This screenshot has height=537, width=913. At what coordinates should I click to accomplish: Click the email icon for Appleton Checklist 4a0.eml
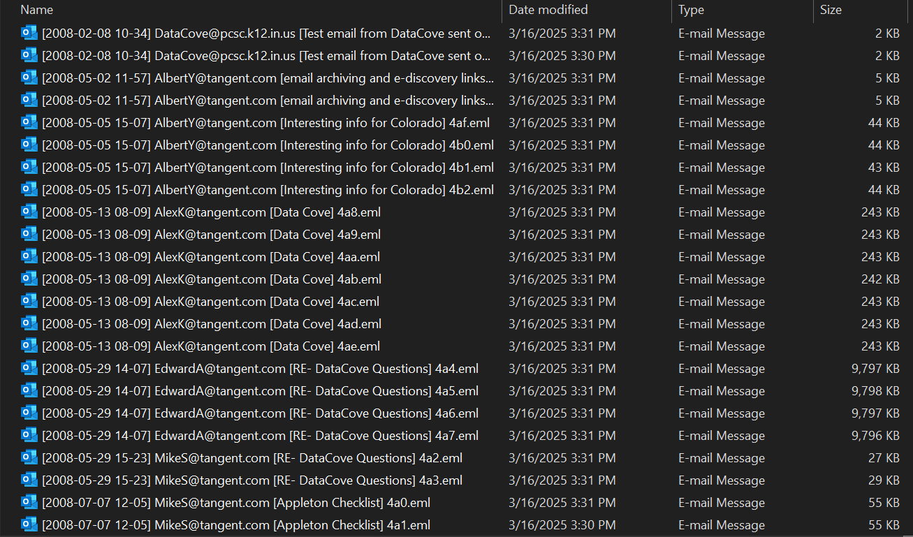tap(29, 502)
